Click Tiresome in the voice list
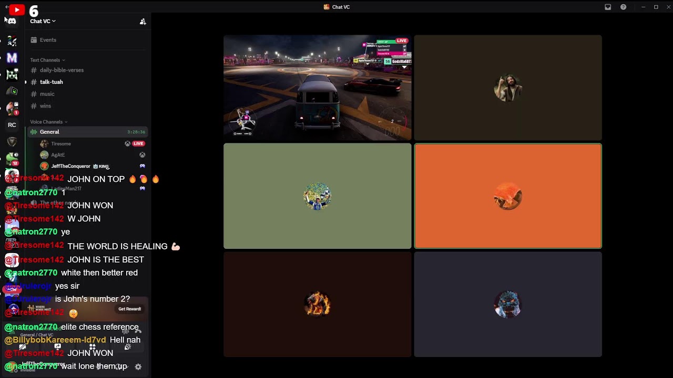The image size is (673, 378). coord(61,143)
